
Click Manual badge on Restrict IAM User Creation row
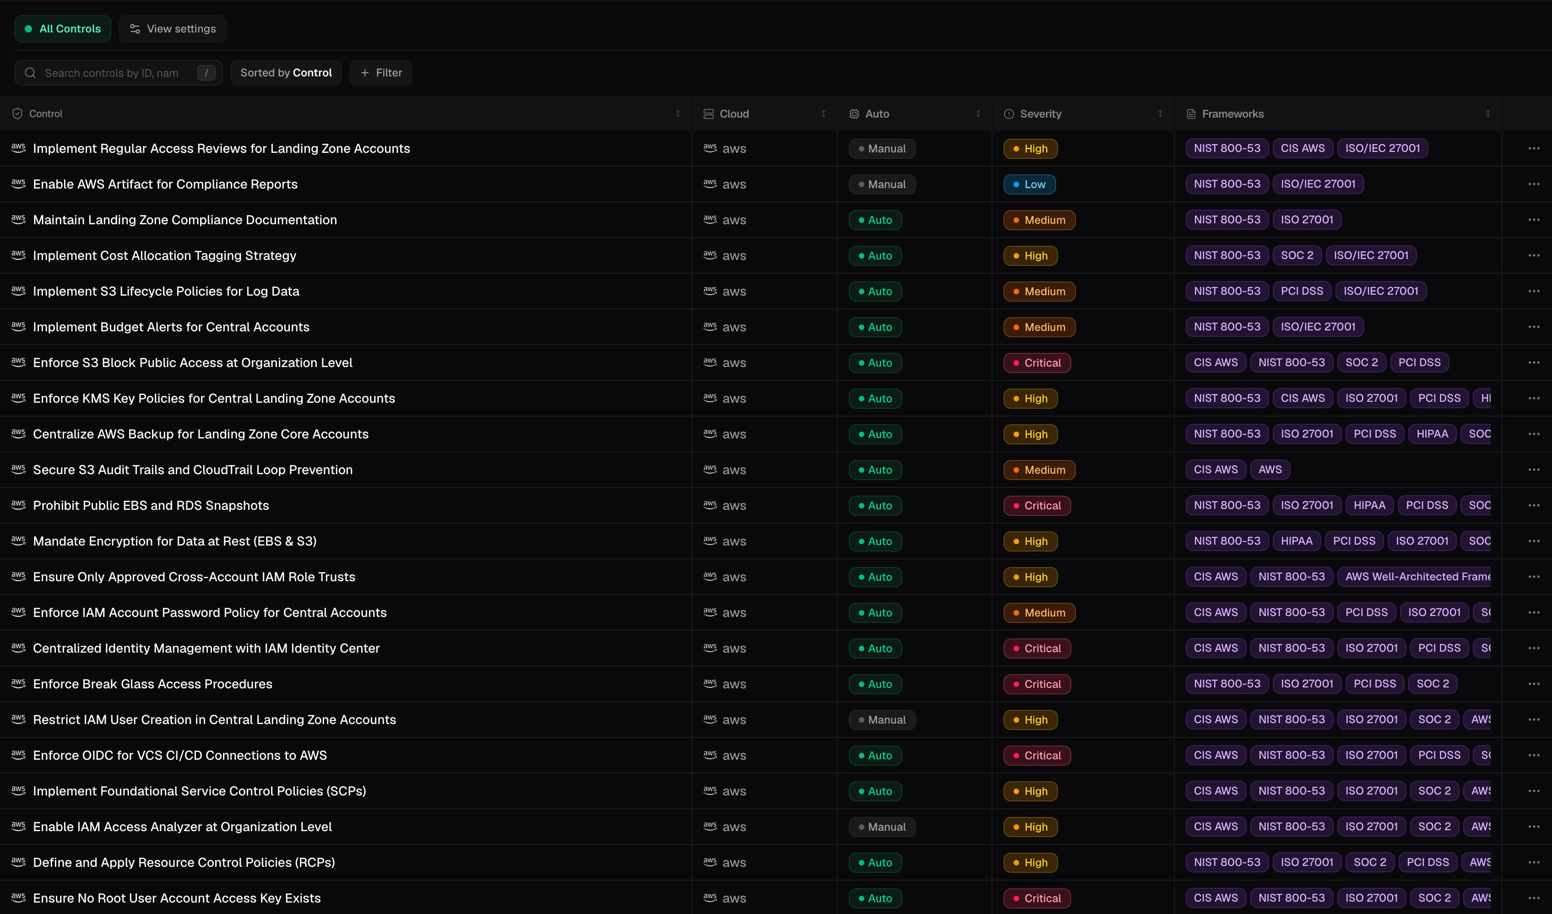[x=882, y=720]
